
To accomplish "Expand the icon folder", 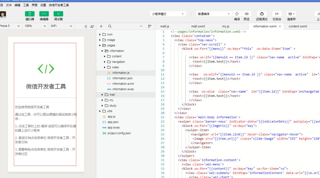I will [x=100, y=34].
